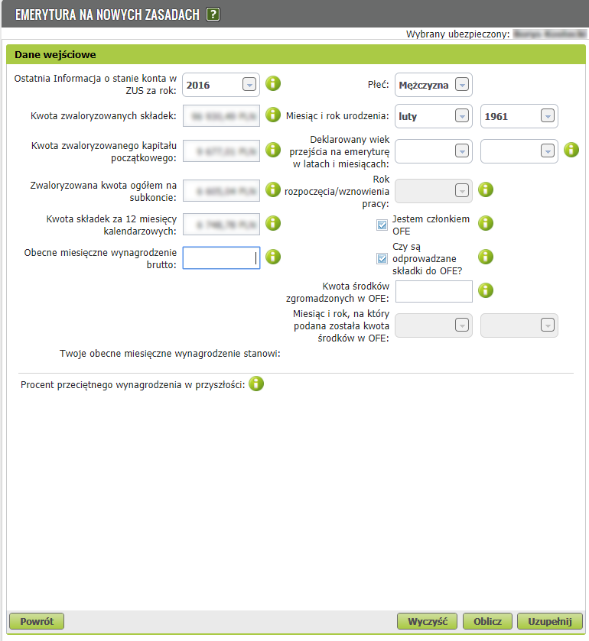The height and width of the screenshot is (641, 589).
Task: Toggle Jestem członkiem OFE checkbox
Action: (x=382, y=225)
